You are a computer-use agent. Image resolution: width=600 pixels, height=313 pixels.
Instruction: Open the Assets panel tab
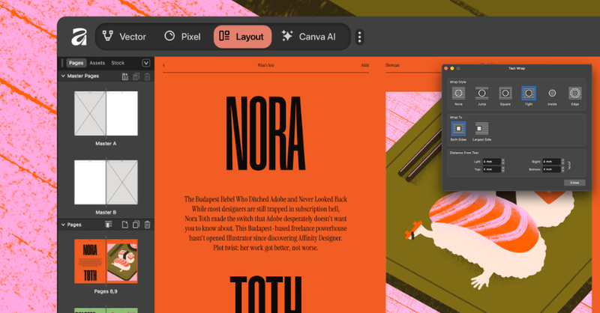[97, 63]
